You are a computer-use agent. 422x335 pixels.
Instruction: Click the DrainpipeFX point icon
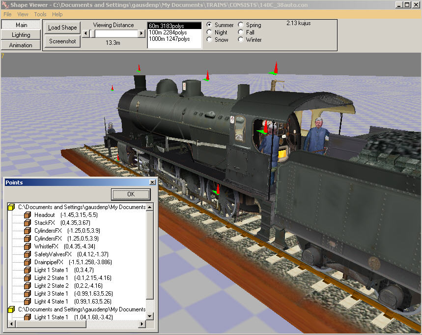[x=28, y=262]
